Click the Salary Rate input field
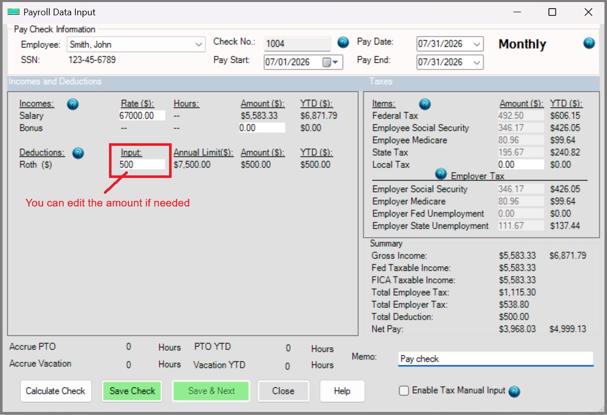 tap(142, 115)
